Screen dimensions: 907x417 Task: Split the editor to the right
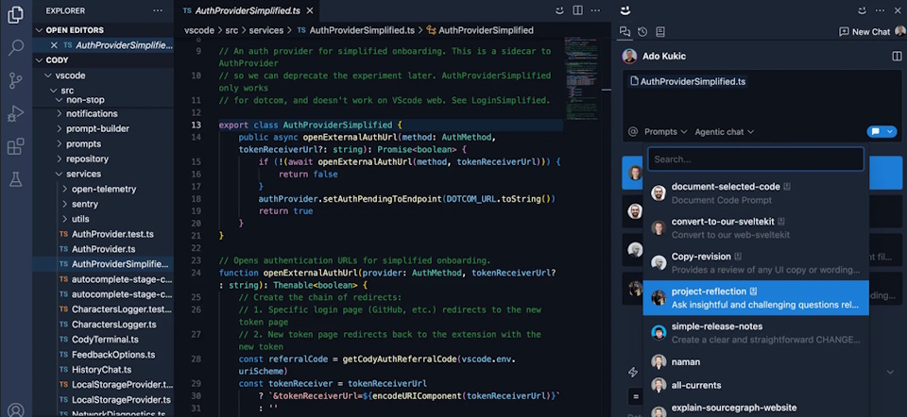577,10
